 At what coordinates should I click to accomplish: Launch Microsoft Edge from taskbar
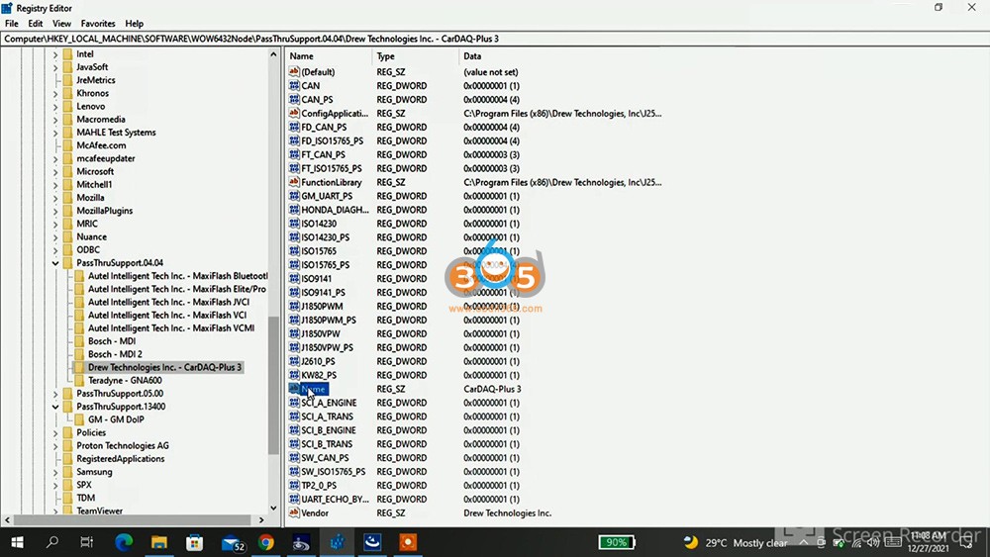124,542
